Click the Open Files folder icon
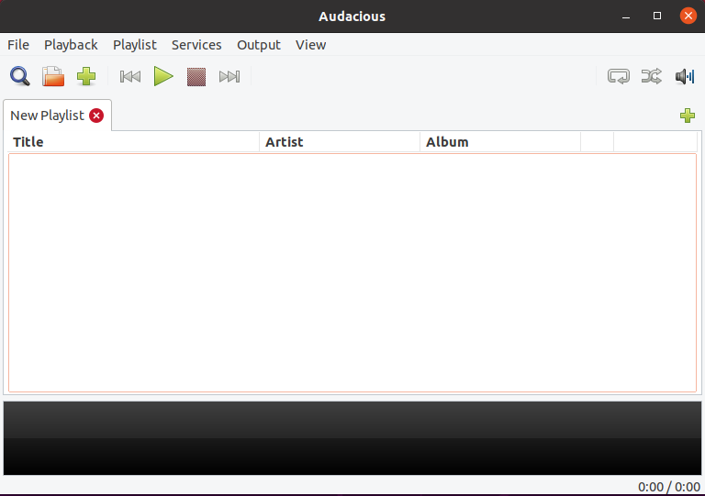 pyautogui.click(x=53, y=76)
